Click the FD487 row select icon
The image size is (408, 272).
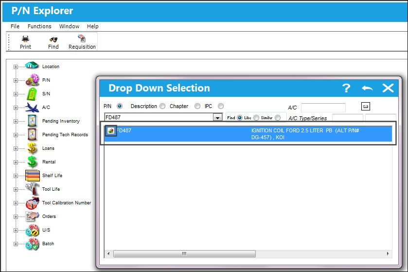111,131
